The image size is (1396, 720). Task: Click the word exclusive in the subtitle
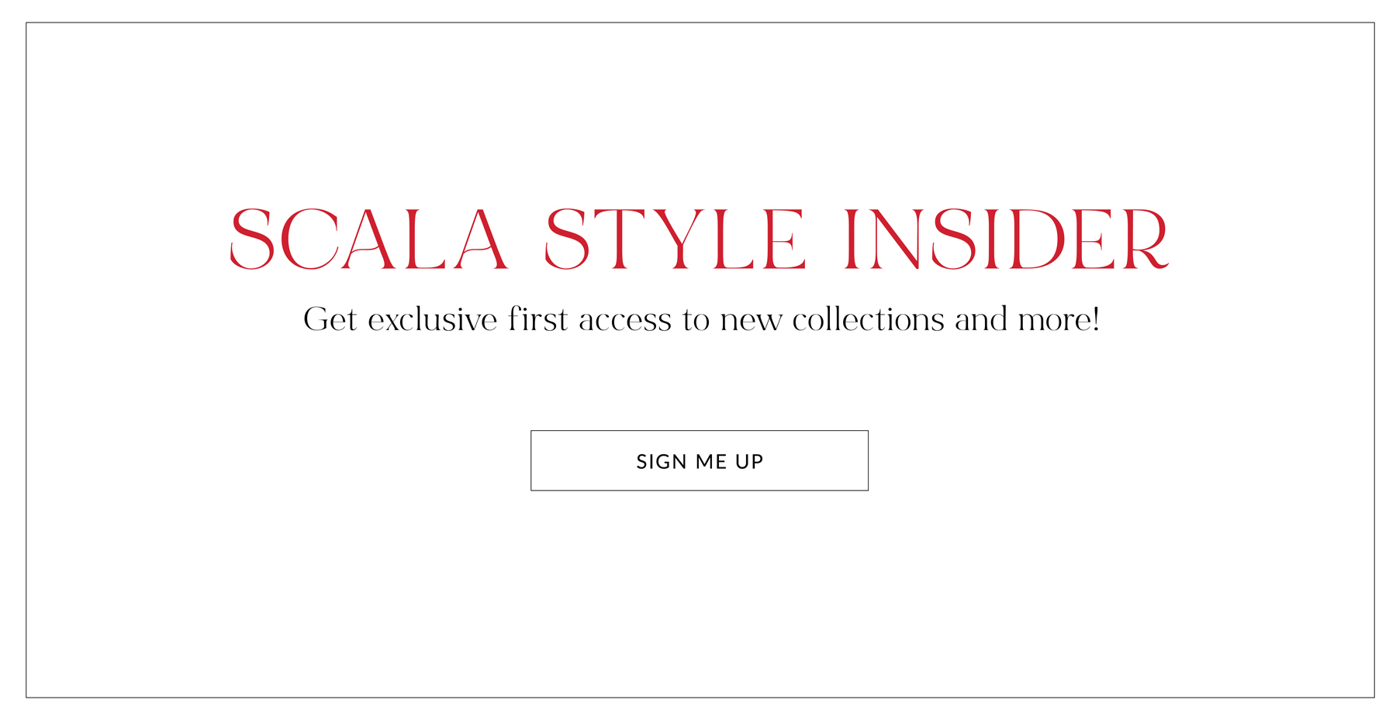(432, 319)
